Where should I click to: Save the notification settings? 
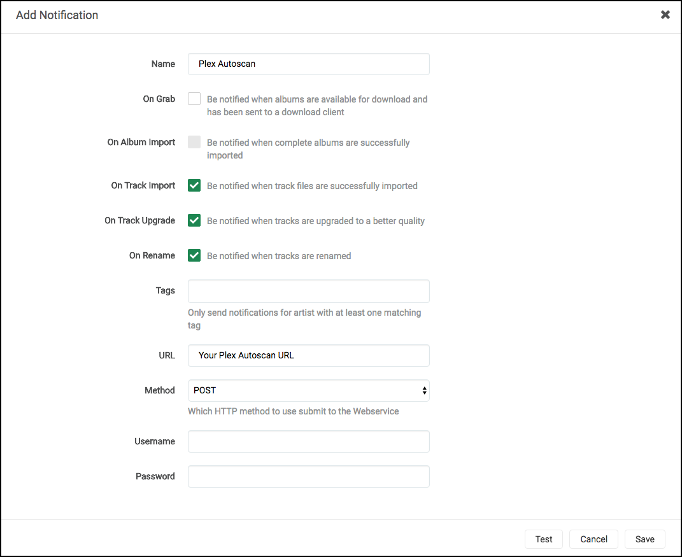tap(644, 539)
